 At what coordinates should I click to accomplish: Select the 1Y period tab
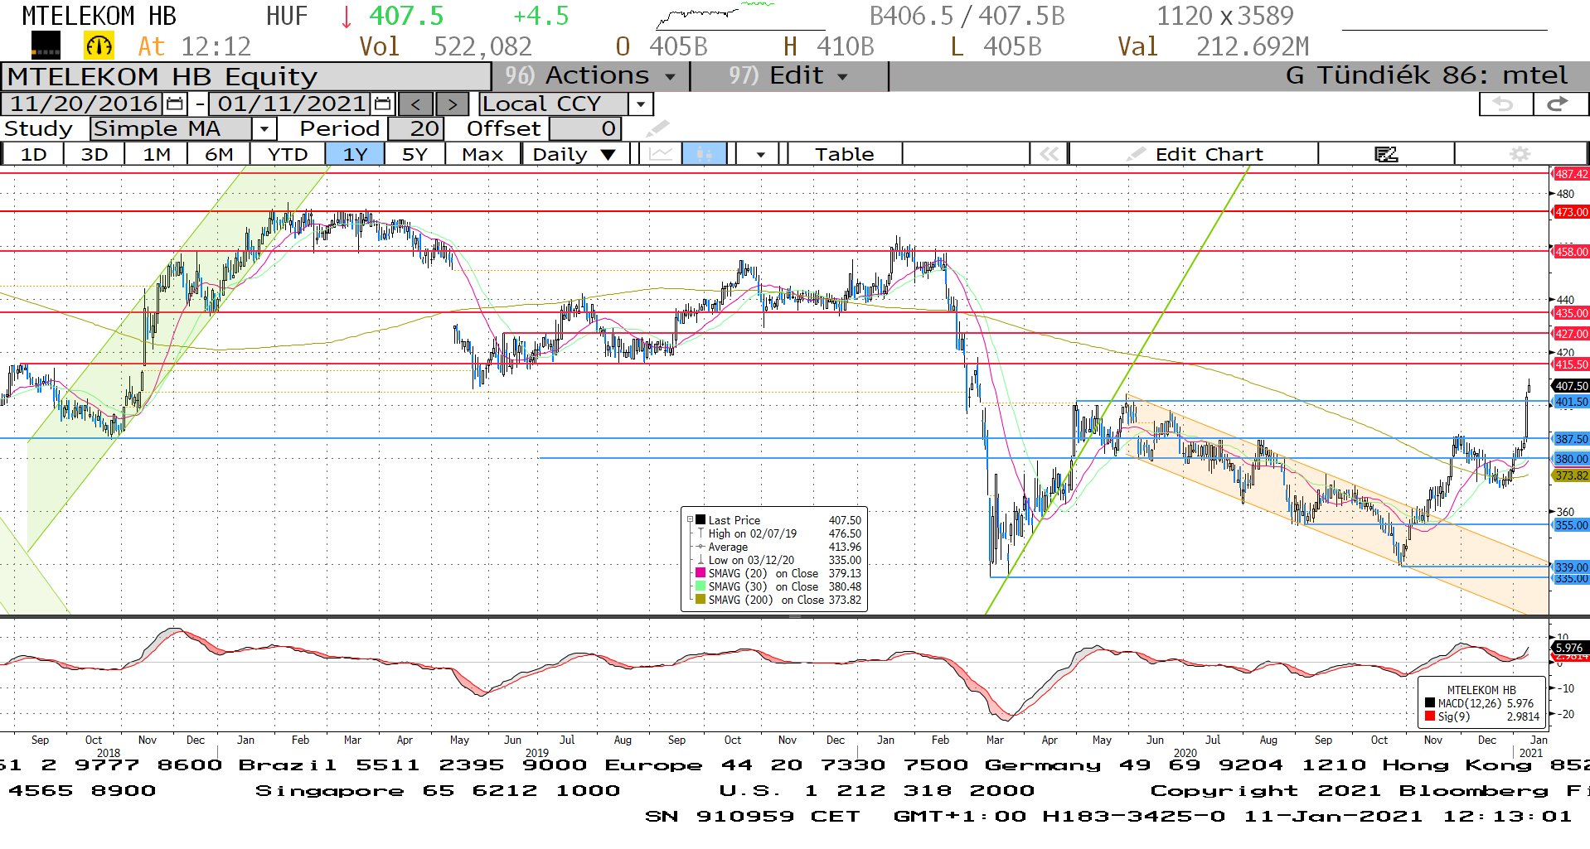[355, 154]
